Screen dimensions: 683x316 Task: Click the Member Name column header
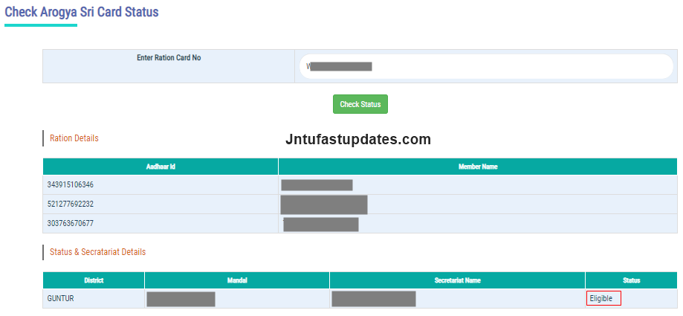pyautogui.click(x=478, y=167)
